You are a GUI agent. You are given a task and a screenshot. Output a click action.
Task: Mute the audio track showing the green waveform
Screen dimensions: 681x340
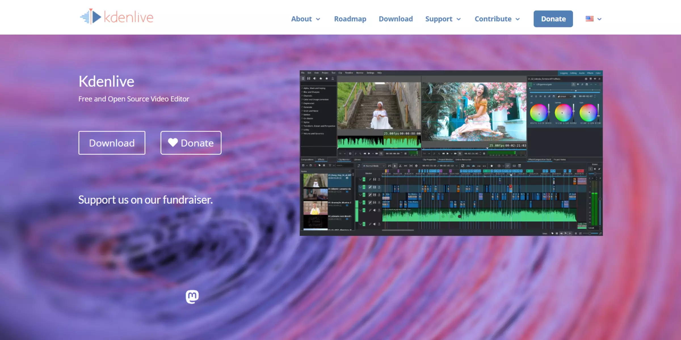click(x=375, y=210)
